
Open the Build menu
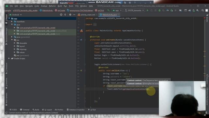tap(60, 6)
